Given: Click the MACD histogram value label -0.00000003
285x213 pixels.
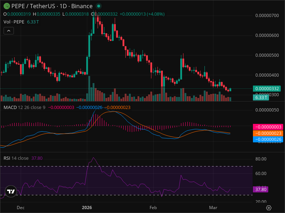Looking at the screenshot, I should (x=268, y=127).
